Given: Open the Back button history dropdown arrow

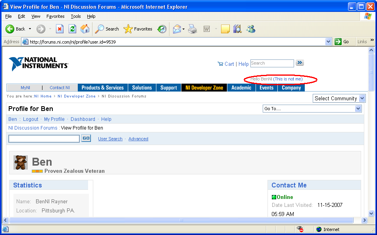Looking at the screenshot, I should click(30, 29).
